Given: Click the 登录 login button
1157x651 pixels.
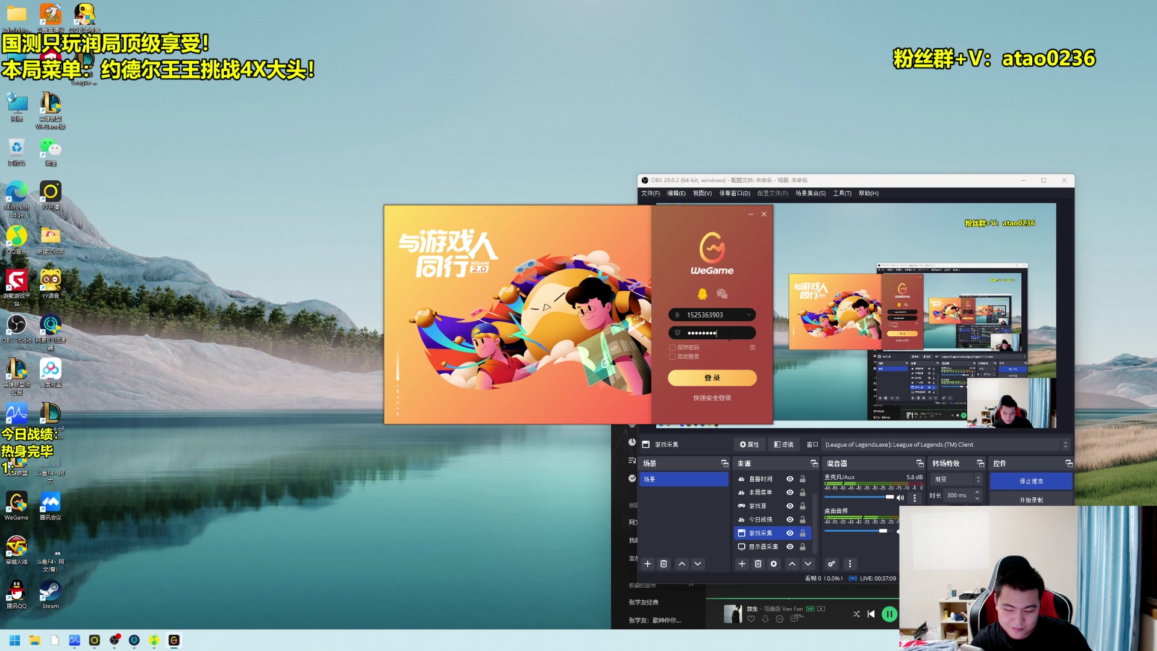Looking at the screenshot, I should point(712,378).
